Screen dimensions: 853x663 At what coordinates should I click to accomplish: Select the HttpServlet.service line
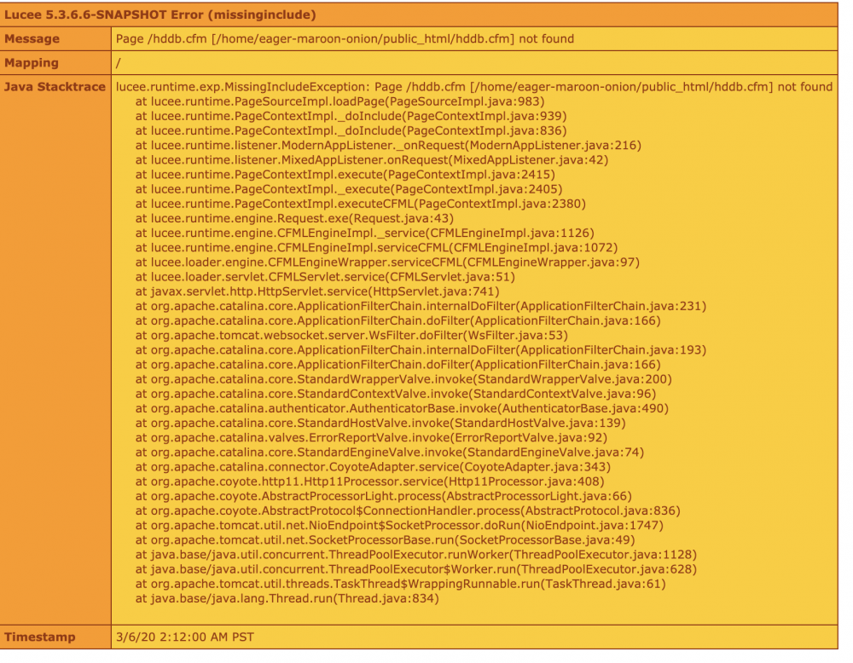pos(317,291)
